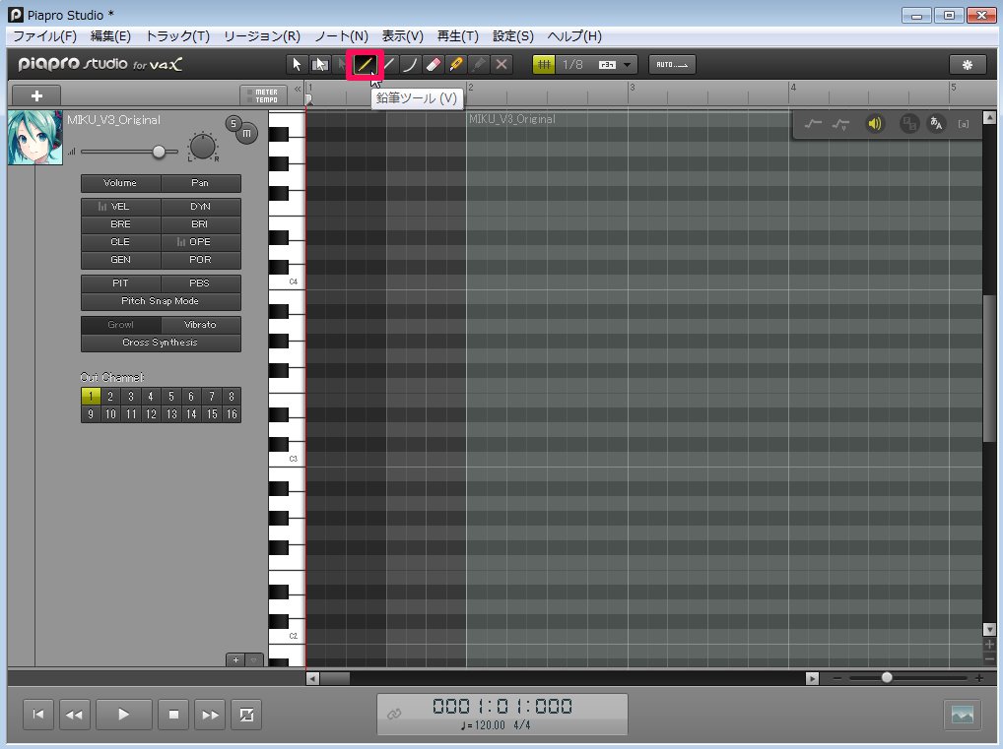
Task: Stop playback with the Stop button
Action: [x=173, y=715]
